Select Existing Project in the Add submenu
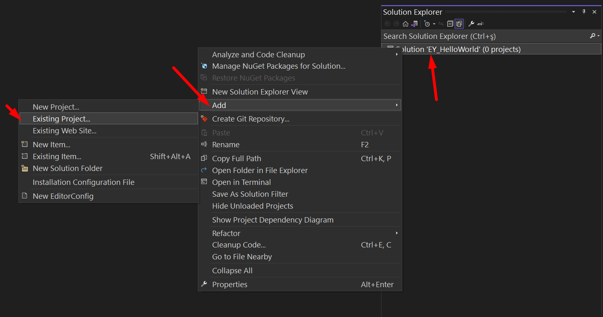The width and height of the screenshot is (603, 317). [109, 119]
